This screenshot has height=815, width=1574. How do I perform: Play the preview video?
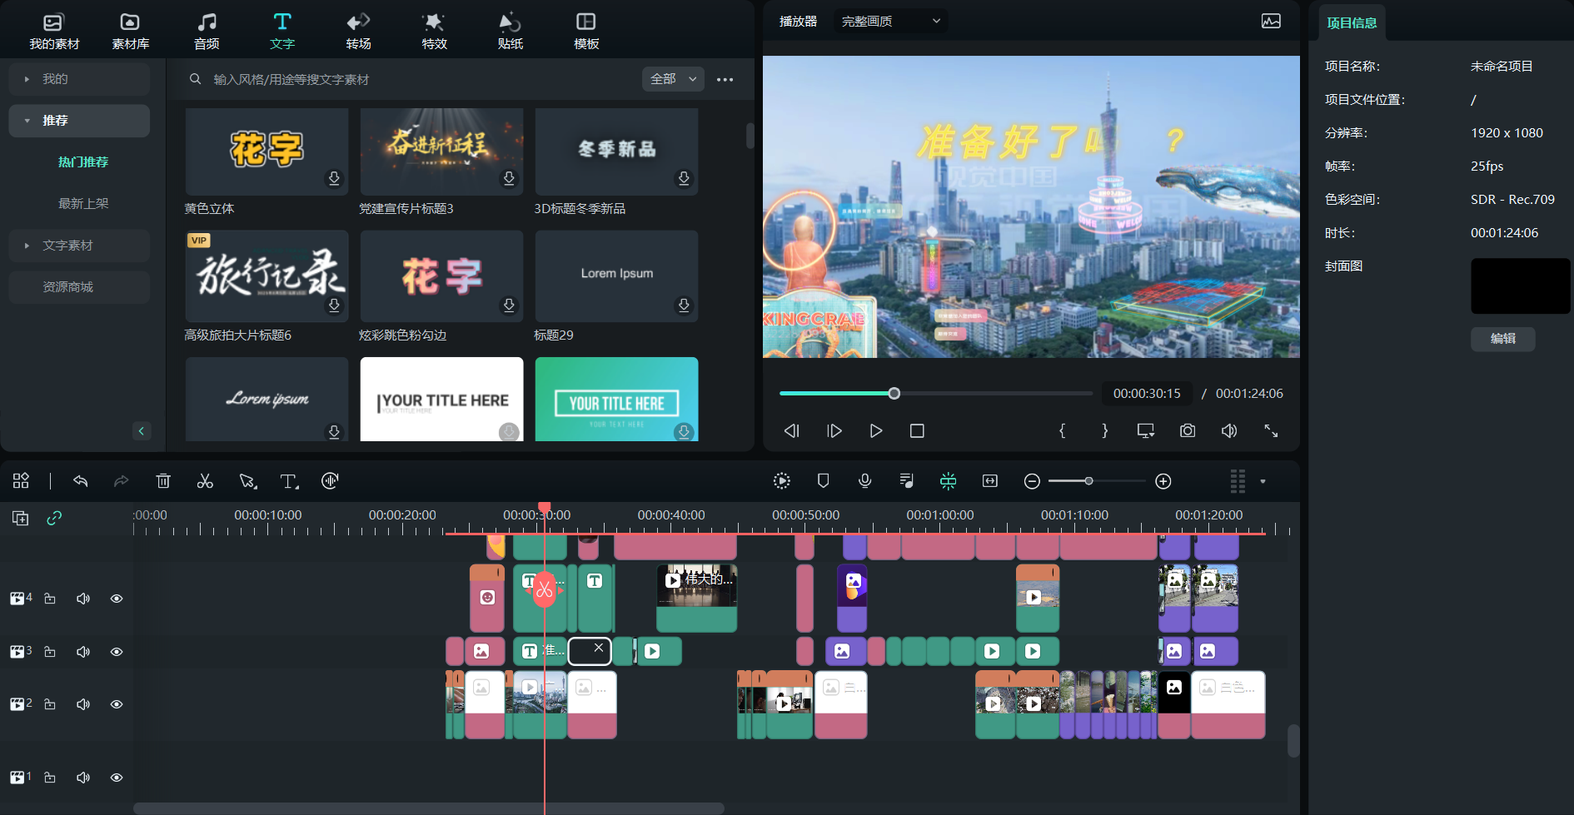point(875,430)
